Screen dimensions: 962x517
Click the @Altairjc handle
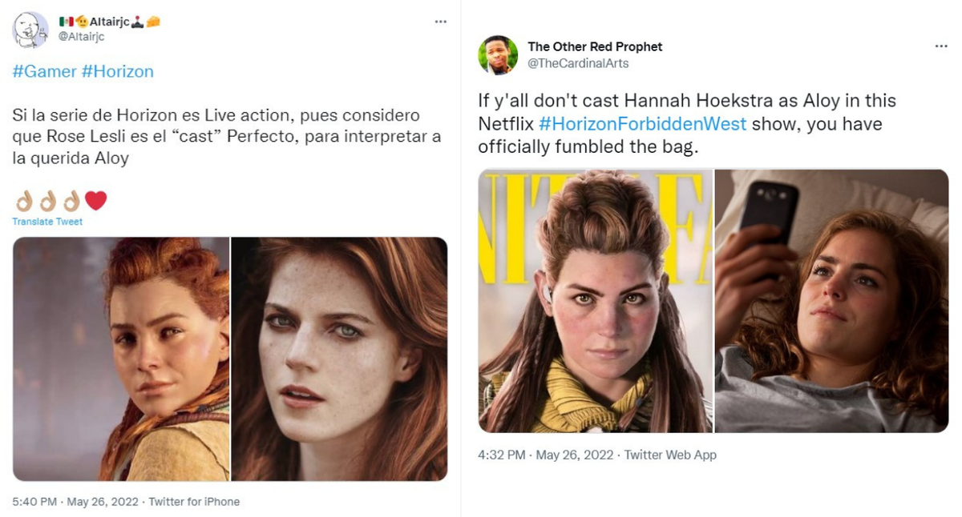(x=83, y=35)
